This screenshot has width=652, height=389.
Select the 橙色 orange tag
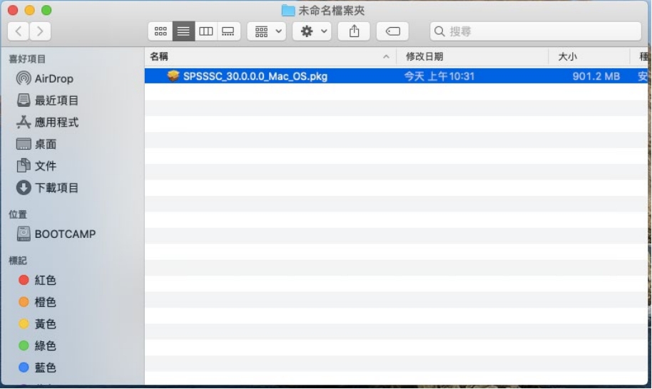pos(37,302)
